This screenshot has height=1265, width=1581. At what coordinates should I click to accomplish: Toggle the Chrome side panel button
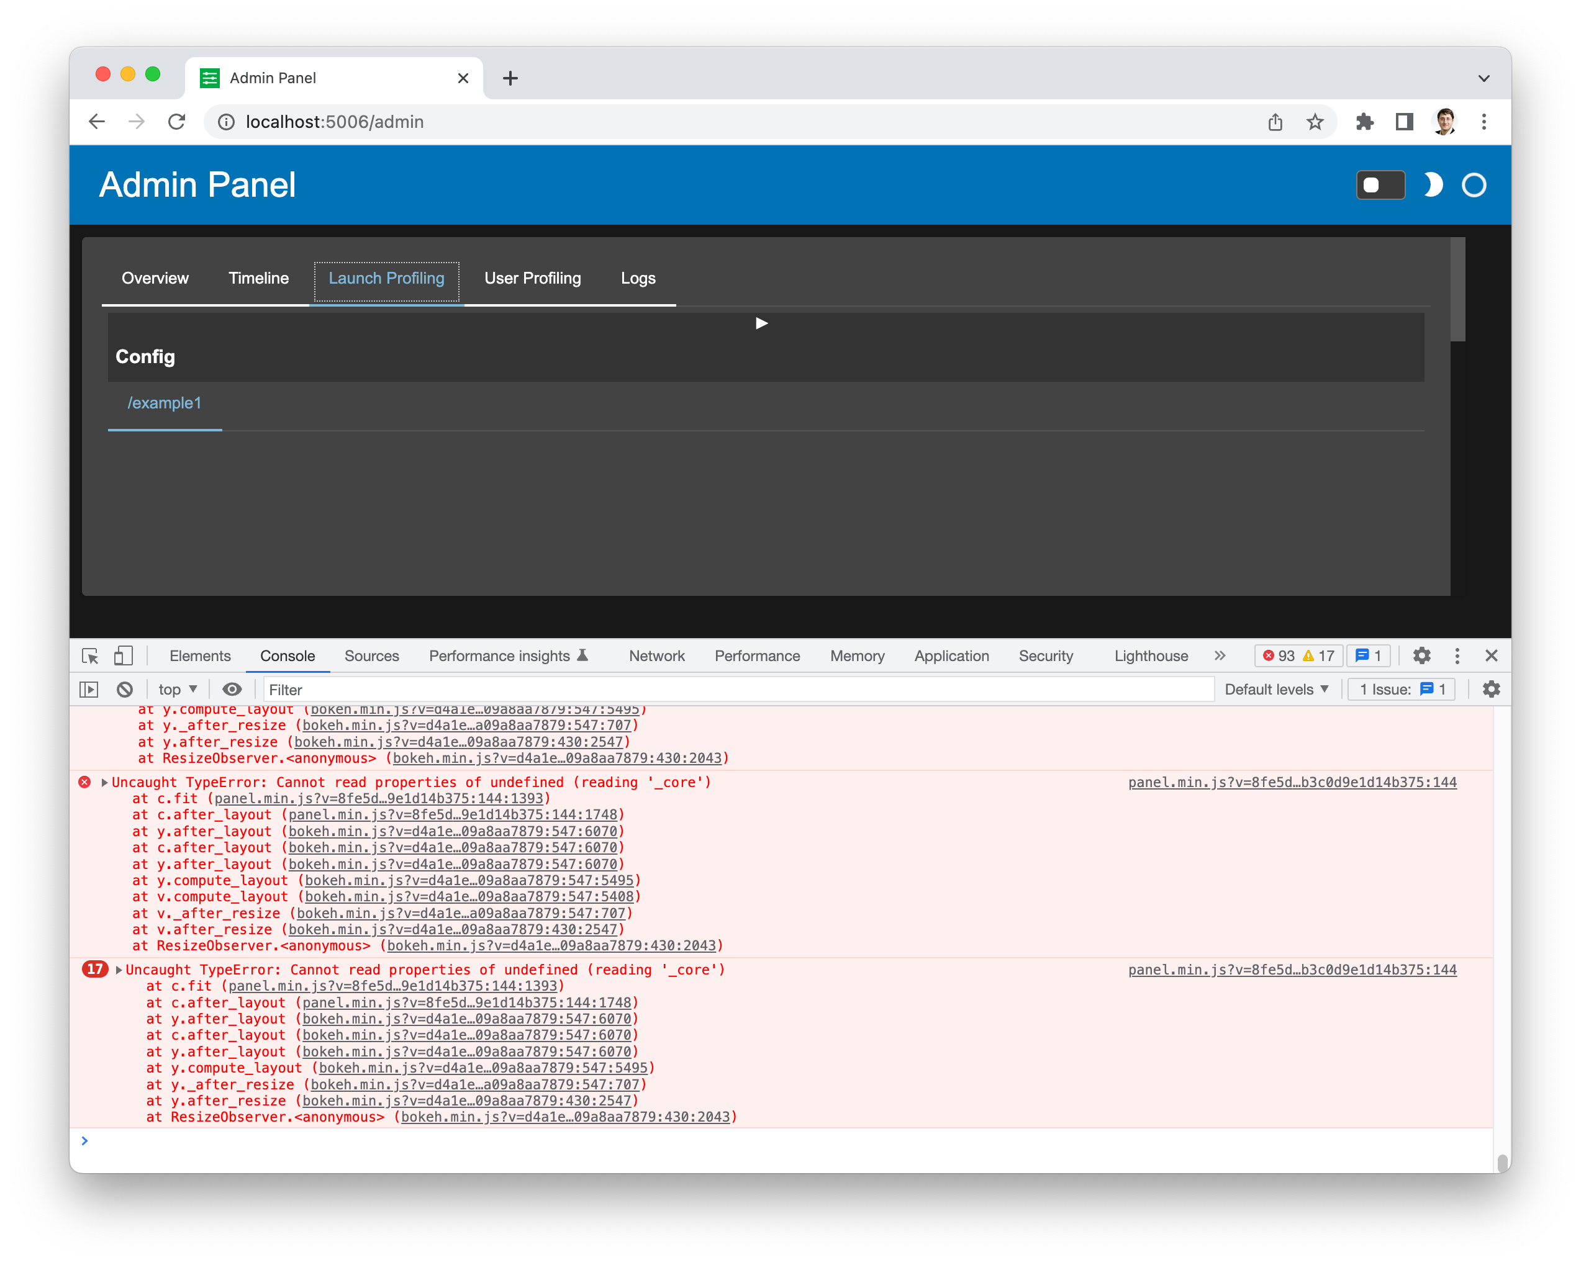pos(1404,122)
